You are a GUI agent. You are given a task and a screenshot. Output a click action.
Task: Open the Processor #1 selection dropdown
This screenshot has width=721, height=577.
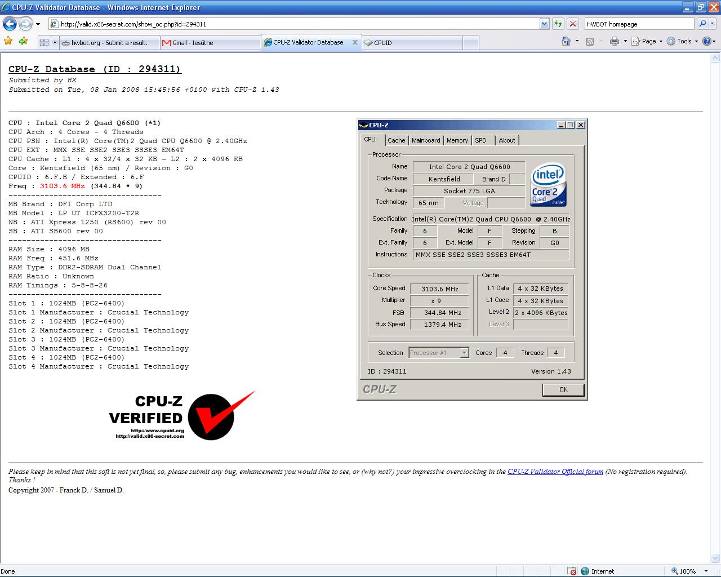439,353
